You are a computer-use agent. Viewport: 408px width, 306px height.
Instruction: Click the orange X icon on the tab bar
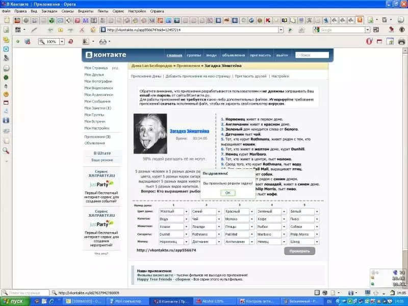coord(360,20)
